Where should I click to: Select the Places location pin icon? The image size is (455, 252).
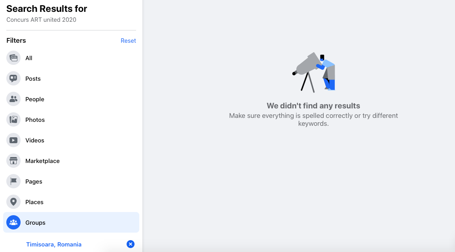click(x=13, y=202)
